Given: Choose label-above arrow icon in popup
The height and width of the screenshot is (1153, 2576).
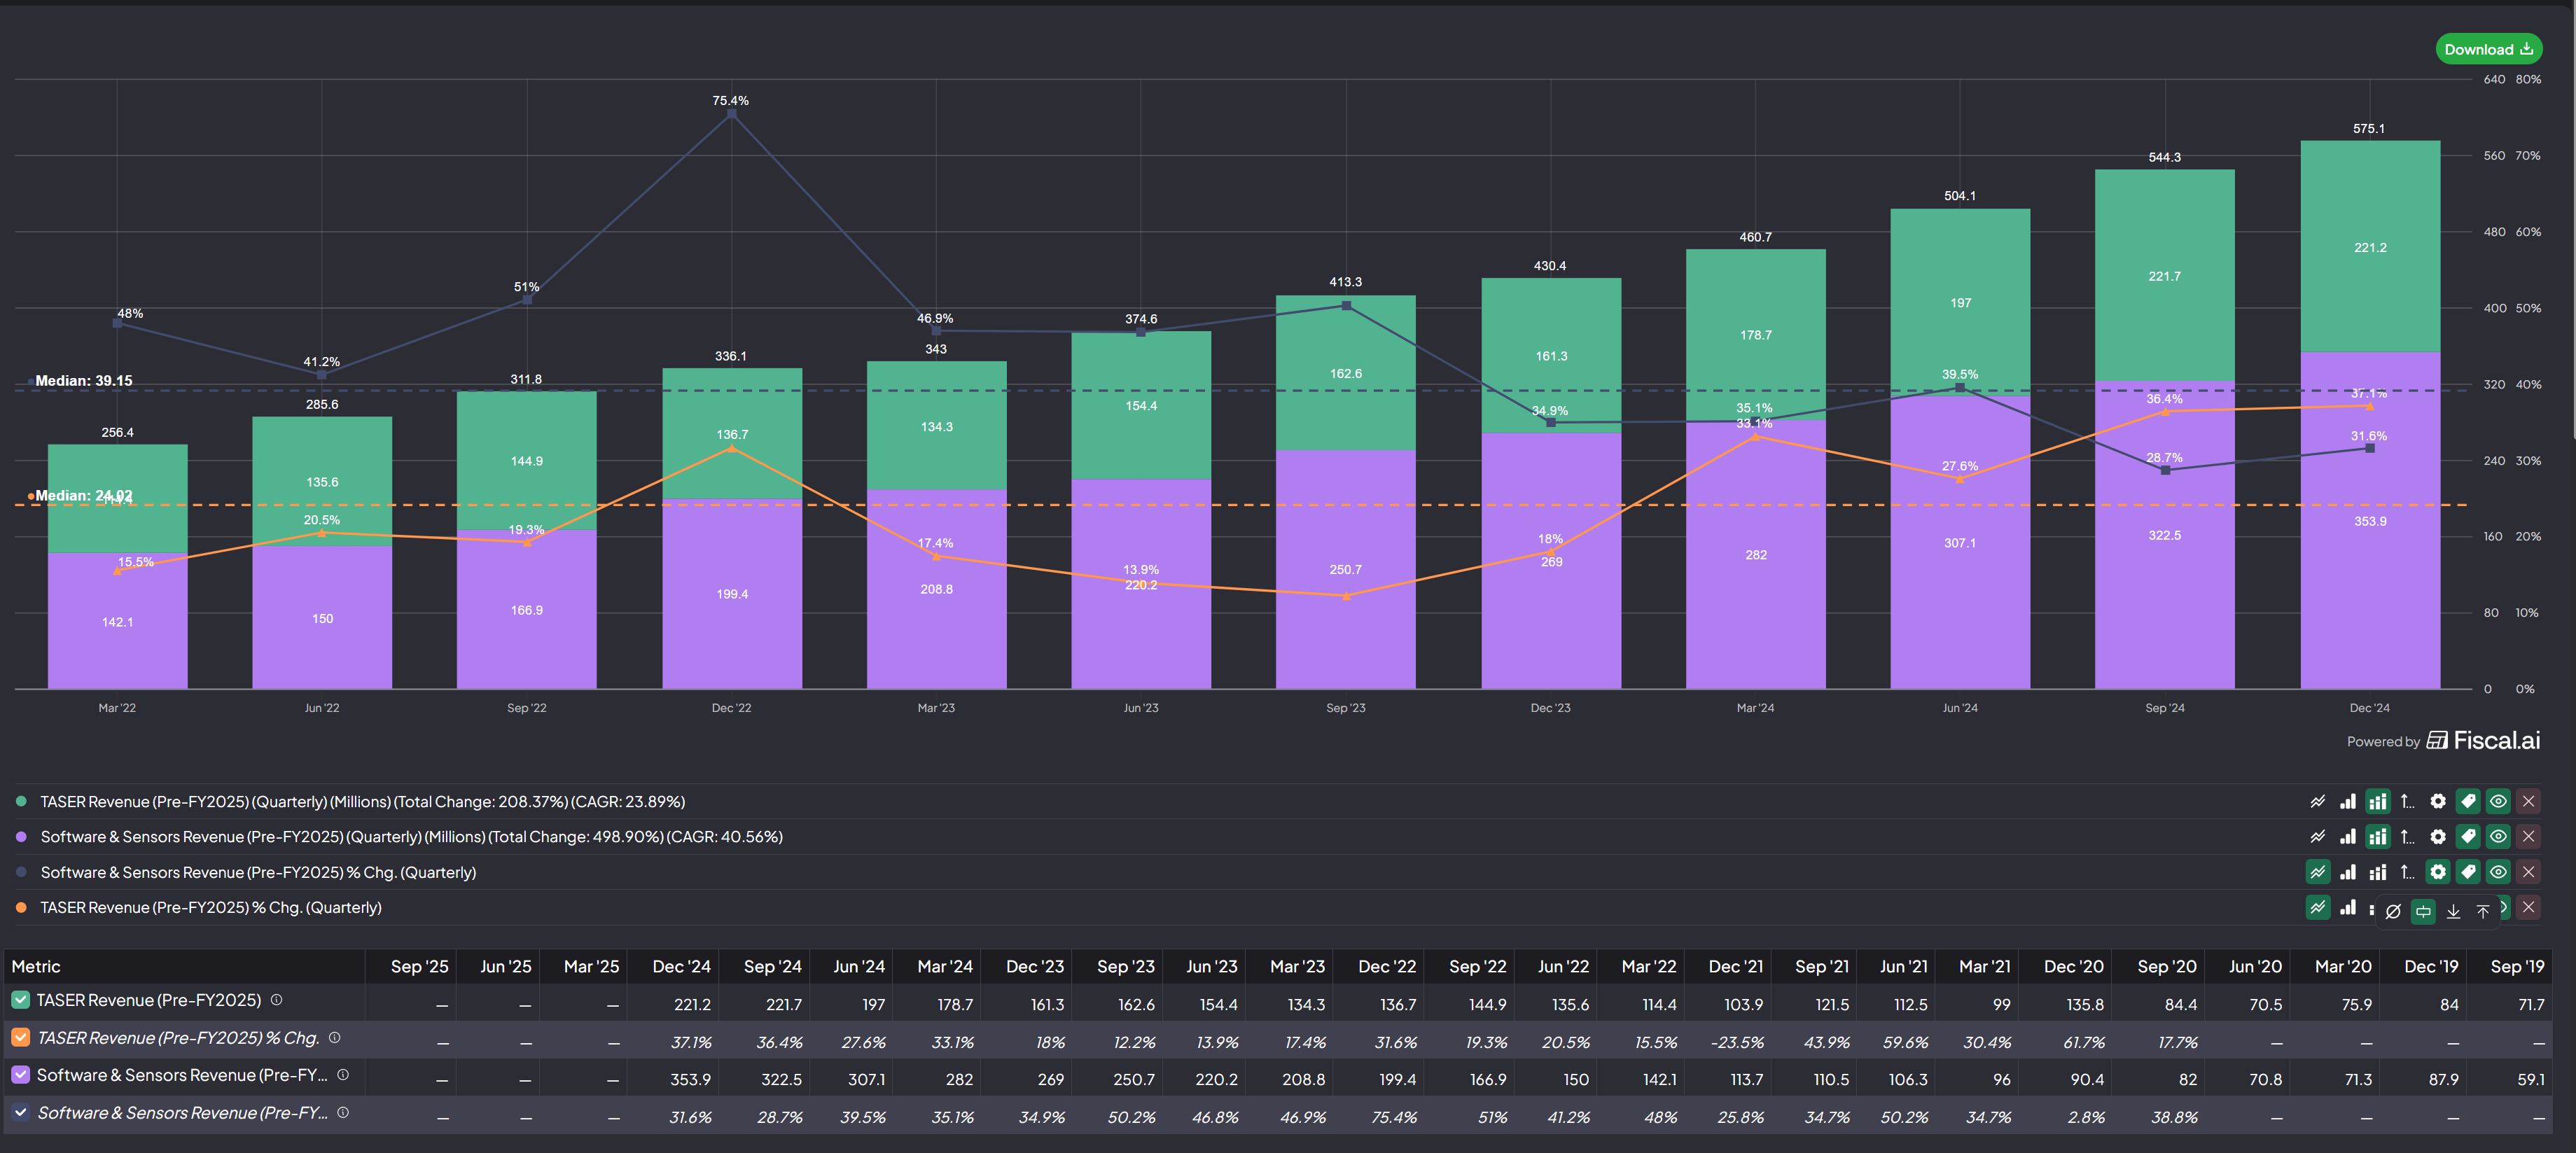Looking at the screenshot, I should [x=2483, y=911].
